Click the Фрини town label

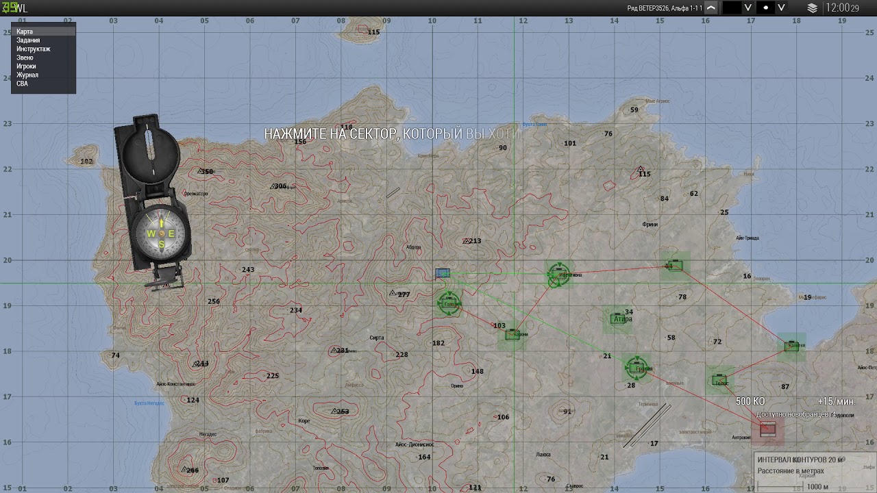coord(650,225)
